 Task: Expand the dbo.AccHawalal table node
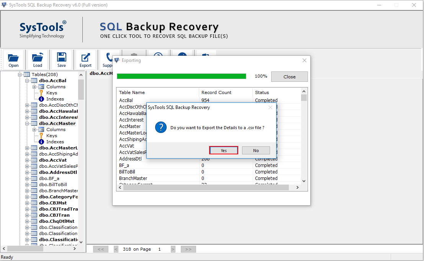coord(27,111)
